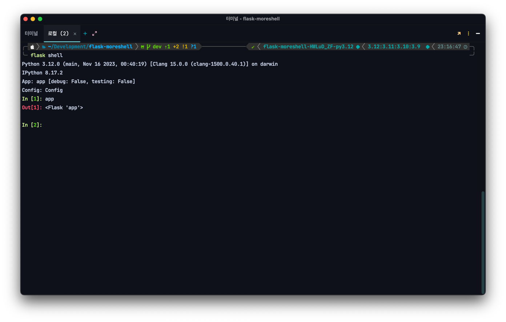The height and width of the screenshot is (322, 506).
Task: Select the 로컬 (2) tab
Action: (x=58, y=33)
